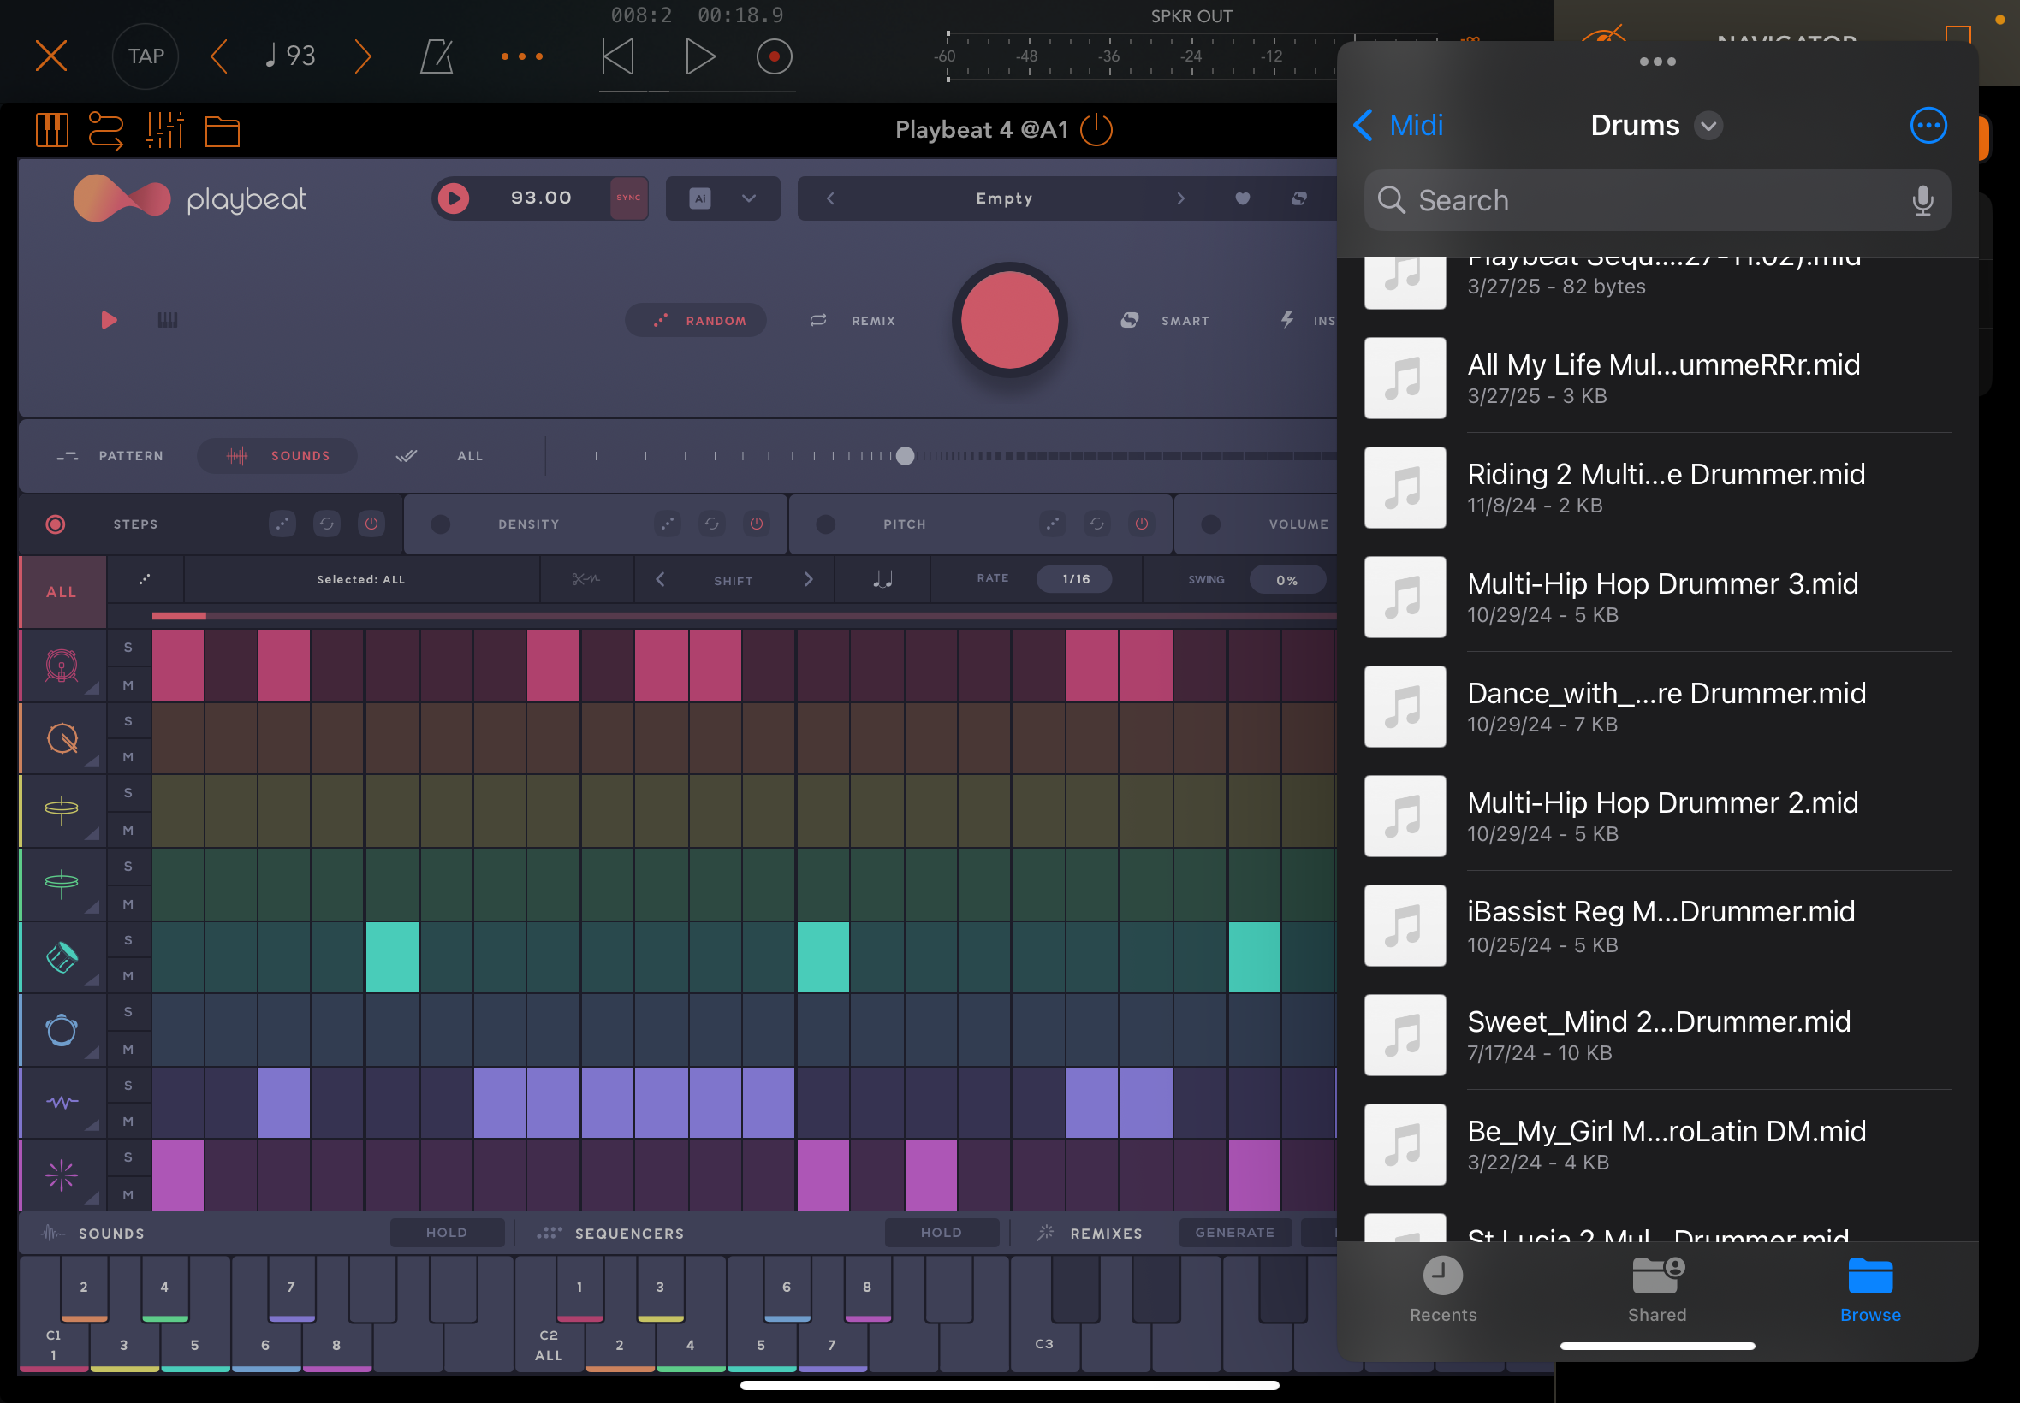Increase tempo with right arrow beside 93
Viewport: 2020px width, 1403px height.
tap(362, 56)
